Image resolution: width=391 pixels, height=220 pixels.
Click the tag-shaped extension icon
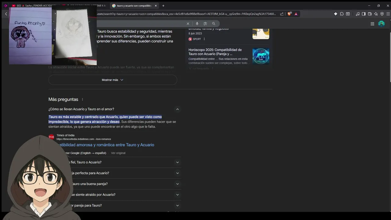coord(335,14)
